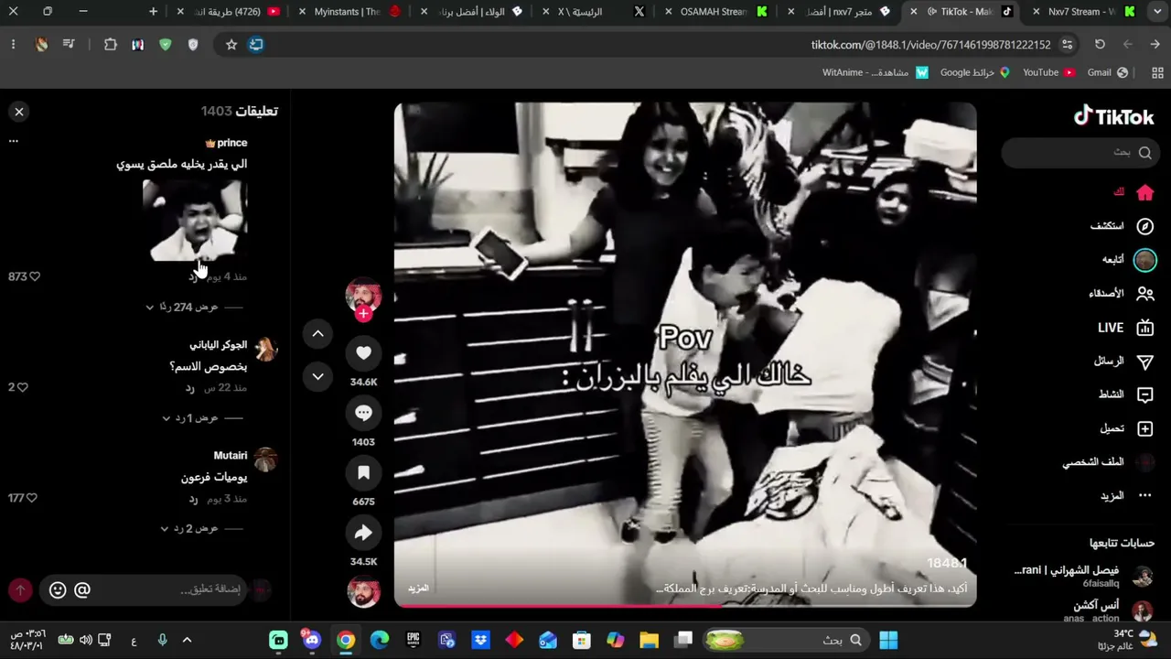
Task: Open the Profile (الملف الشخصي) page
Action: [1109, 462]
